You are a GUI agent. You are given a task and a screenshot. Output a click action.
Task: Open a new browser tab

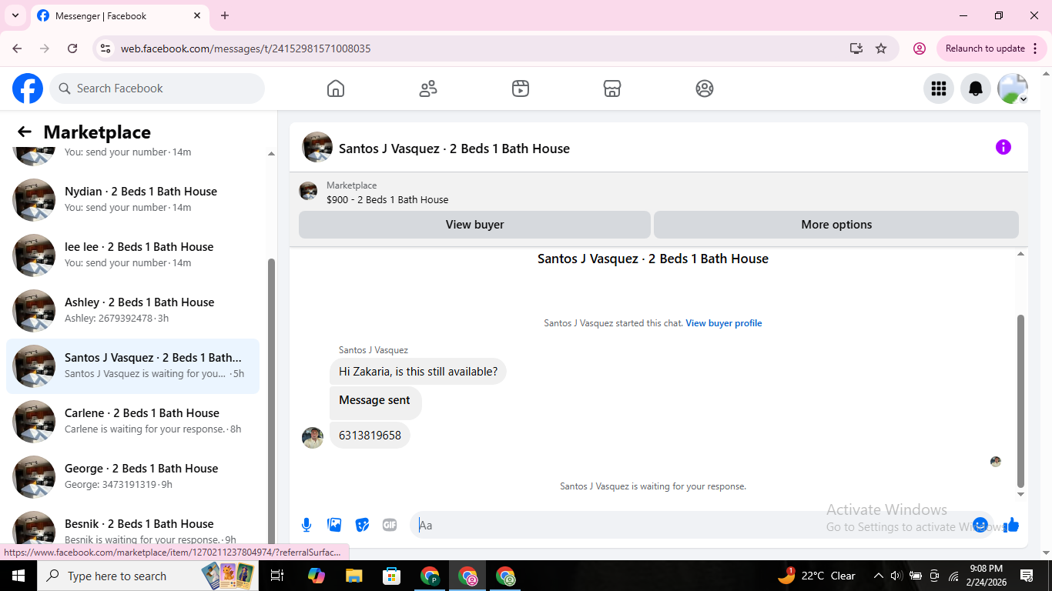[x=225, y=15]
